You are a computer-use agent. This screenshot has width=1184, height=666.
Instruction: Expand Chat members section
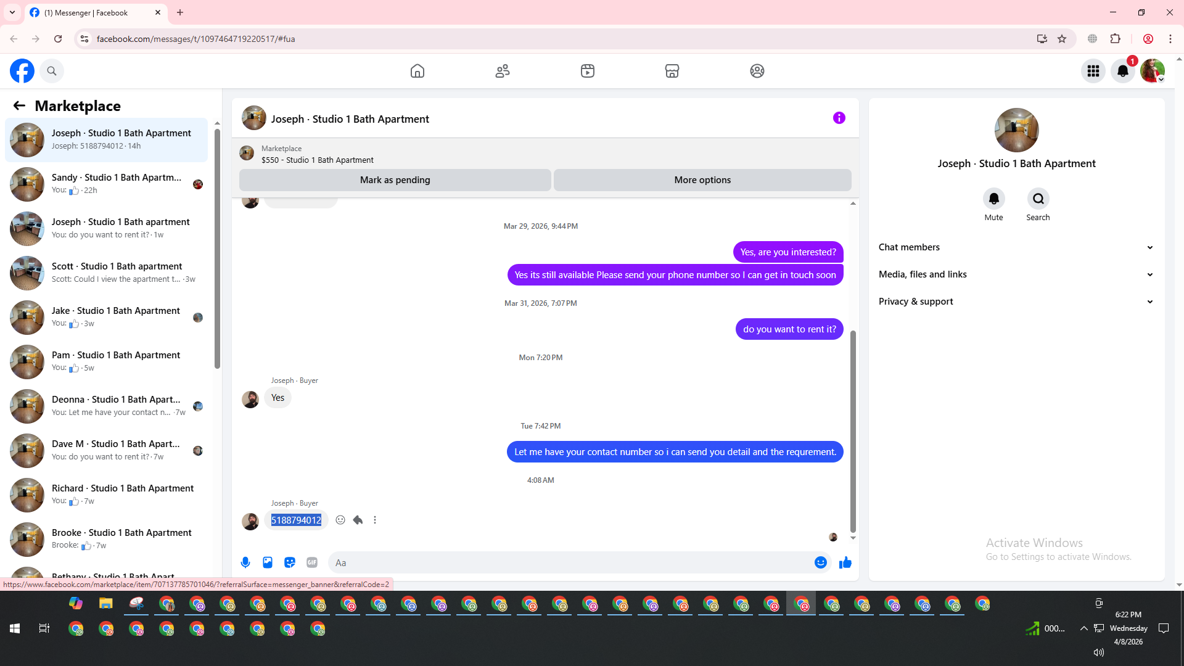[1016, 247]
